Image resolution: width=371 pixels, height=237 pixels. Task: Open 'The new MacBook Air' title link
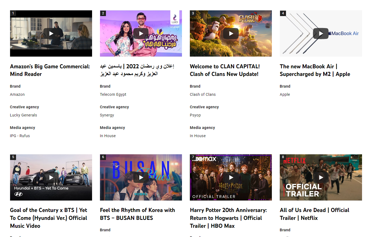[x=315, y=70]
